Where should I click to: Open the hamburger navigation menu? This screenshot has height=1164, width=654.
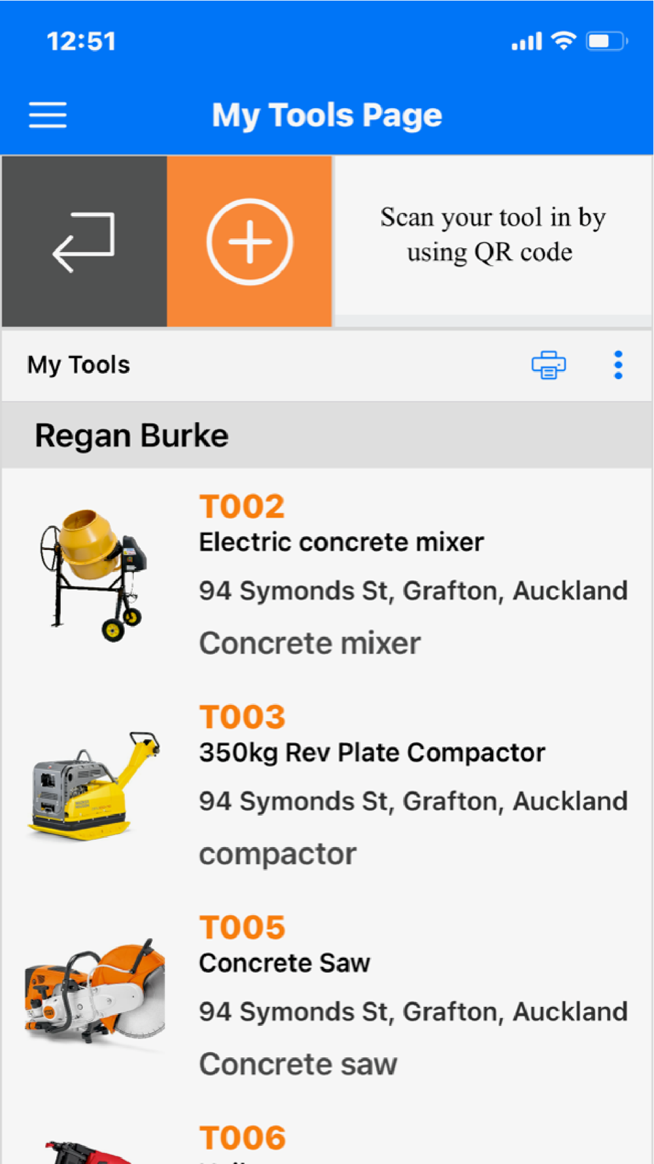(48, 115)
